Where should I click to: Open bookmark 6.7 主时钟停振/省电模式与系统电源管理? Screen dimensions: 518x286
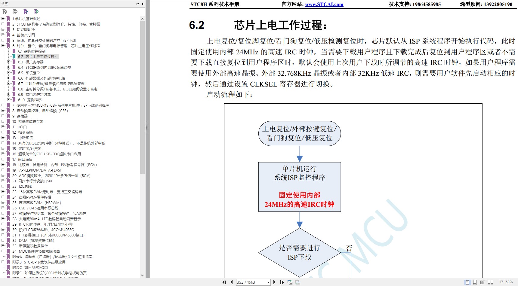(x=51, y=84)
